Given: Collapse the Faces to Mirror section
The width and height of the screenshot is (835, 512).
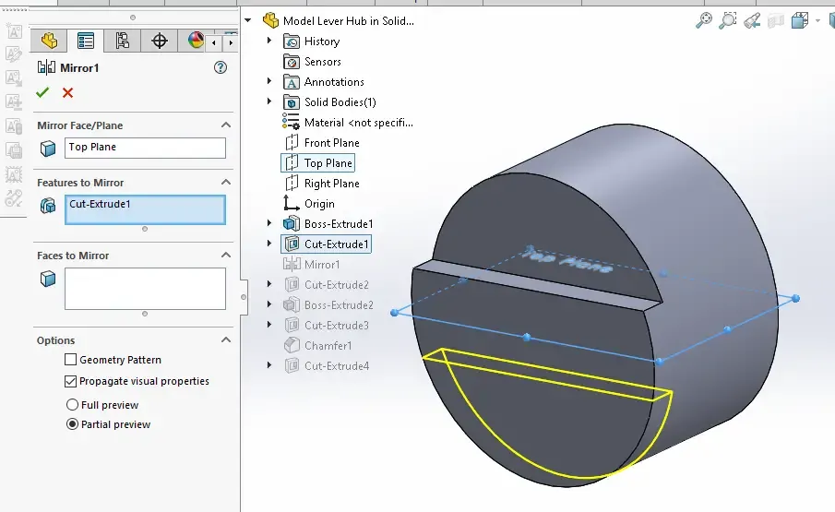Looking at the screenshot, I should [226, 255].
